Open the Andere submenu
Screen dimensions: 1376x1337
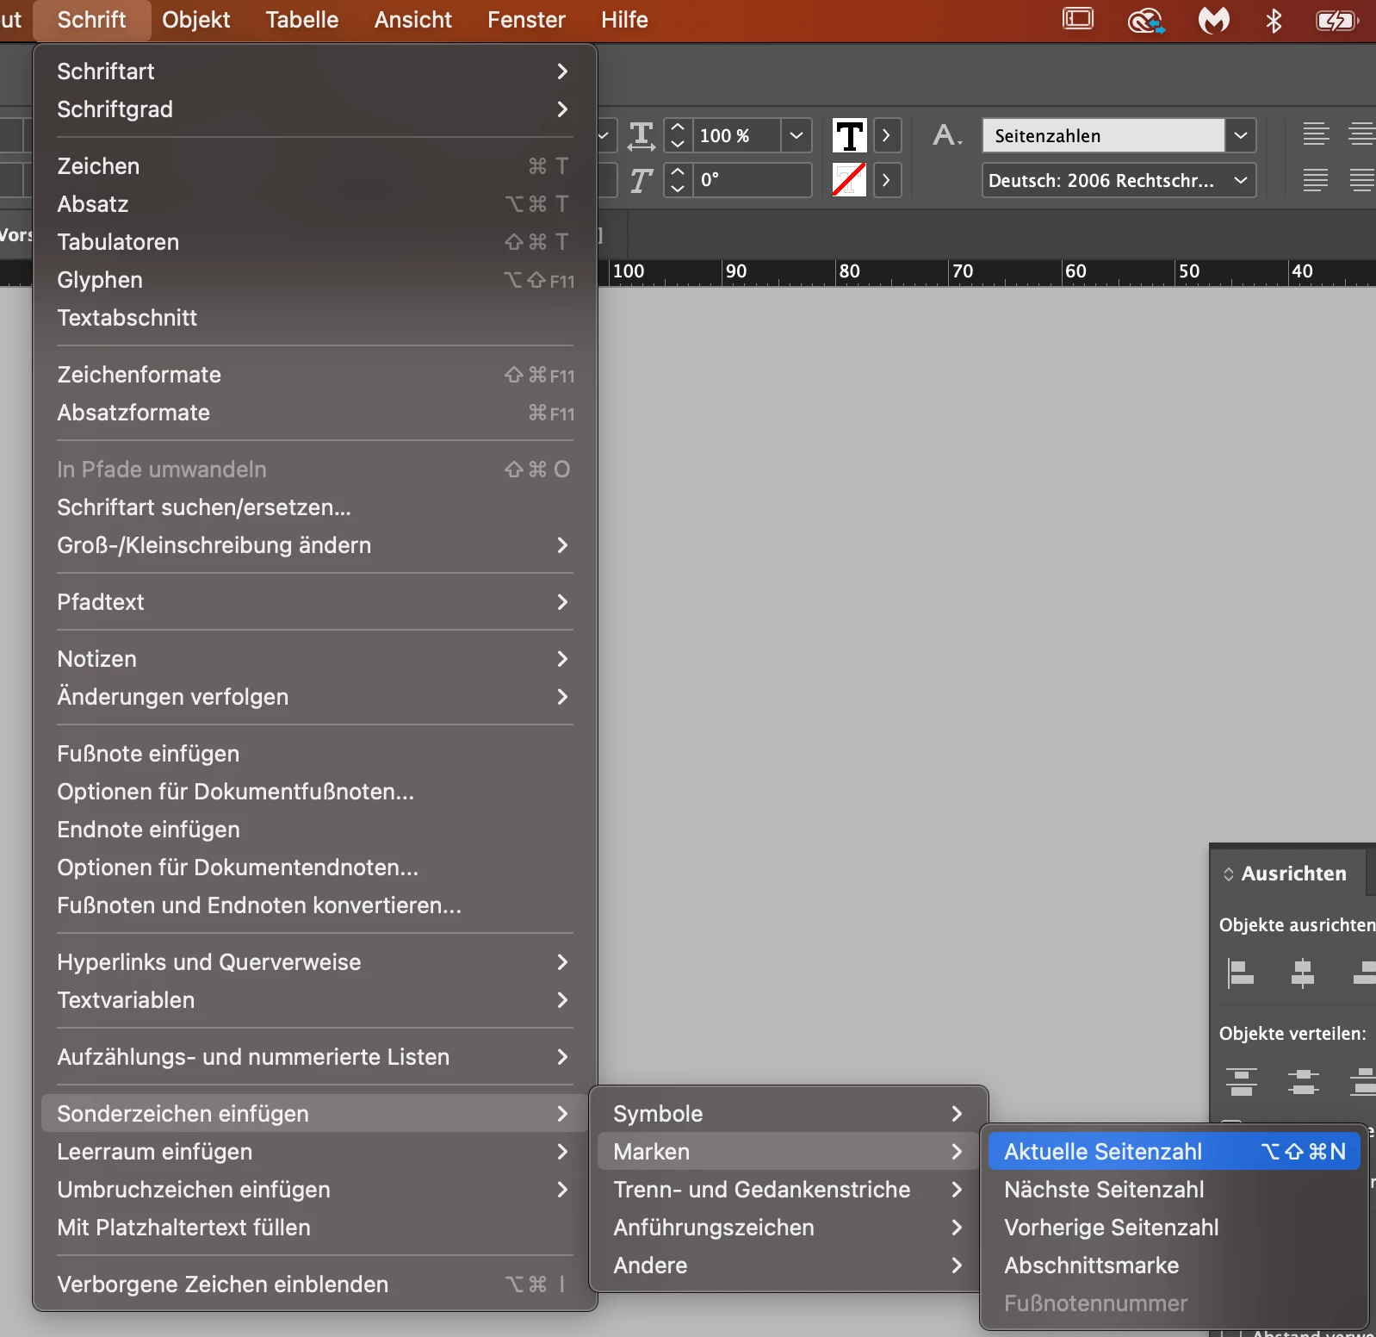[788, 1265]
